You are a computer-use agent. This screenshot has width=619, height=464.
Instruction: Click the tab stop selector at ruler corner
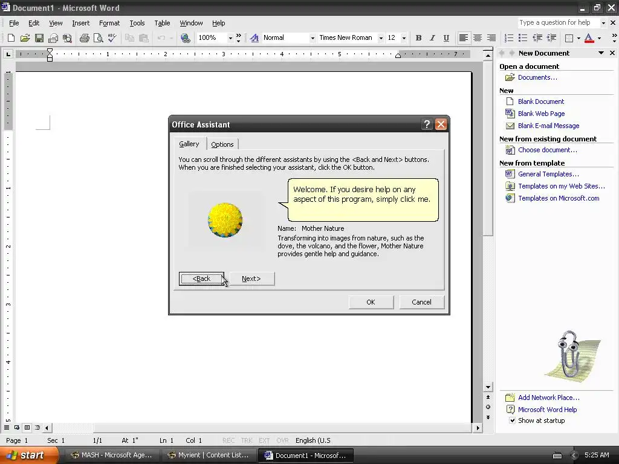8,54
